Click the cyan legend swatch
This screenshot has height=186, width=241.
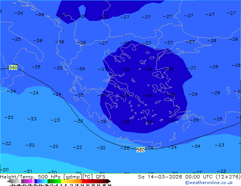[x=46, y=181]
